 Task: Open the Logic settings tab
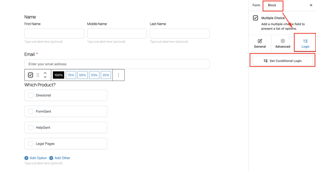click(x=305, y=43)
